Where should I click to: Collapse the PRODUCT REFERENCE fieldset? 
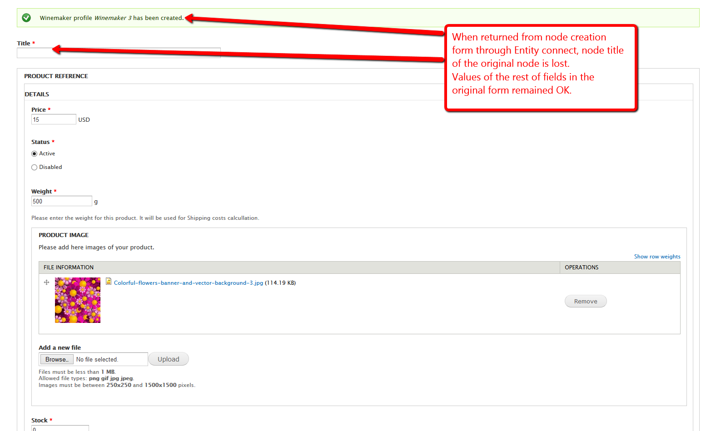click(56, 76)
